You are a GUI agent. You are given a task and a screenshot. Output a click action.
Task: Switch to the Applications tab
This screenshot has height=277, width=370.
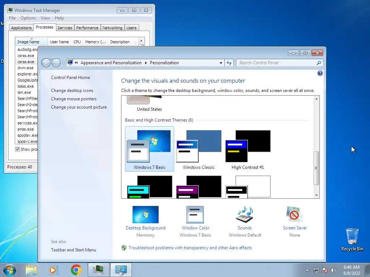tap(21, 27)
